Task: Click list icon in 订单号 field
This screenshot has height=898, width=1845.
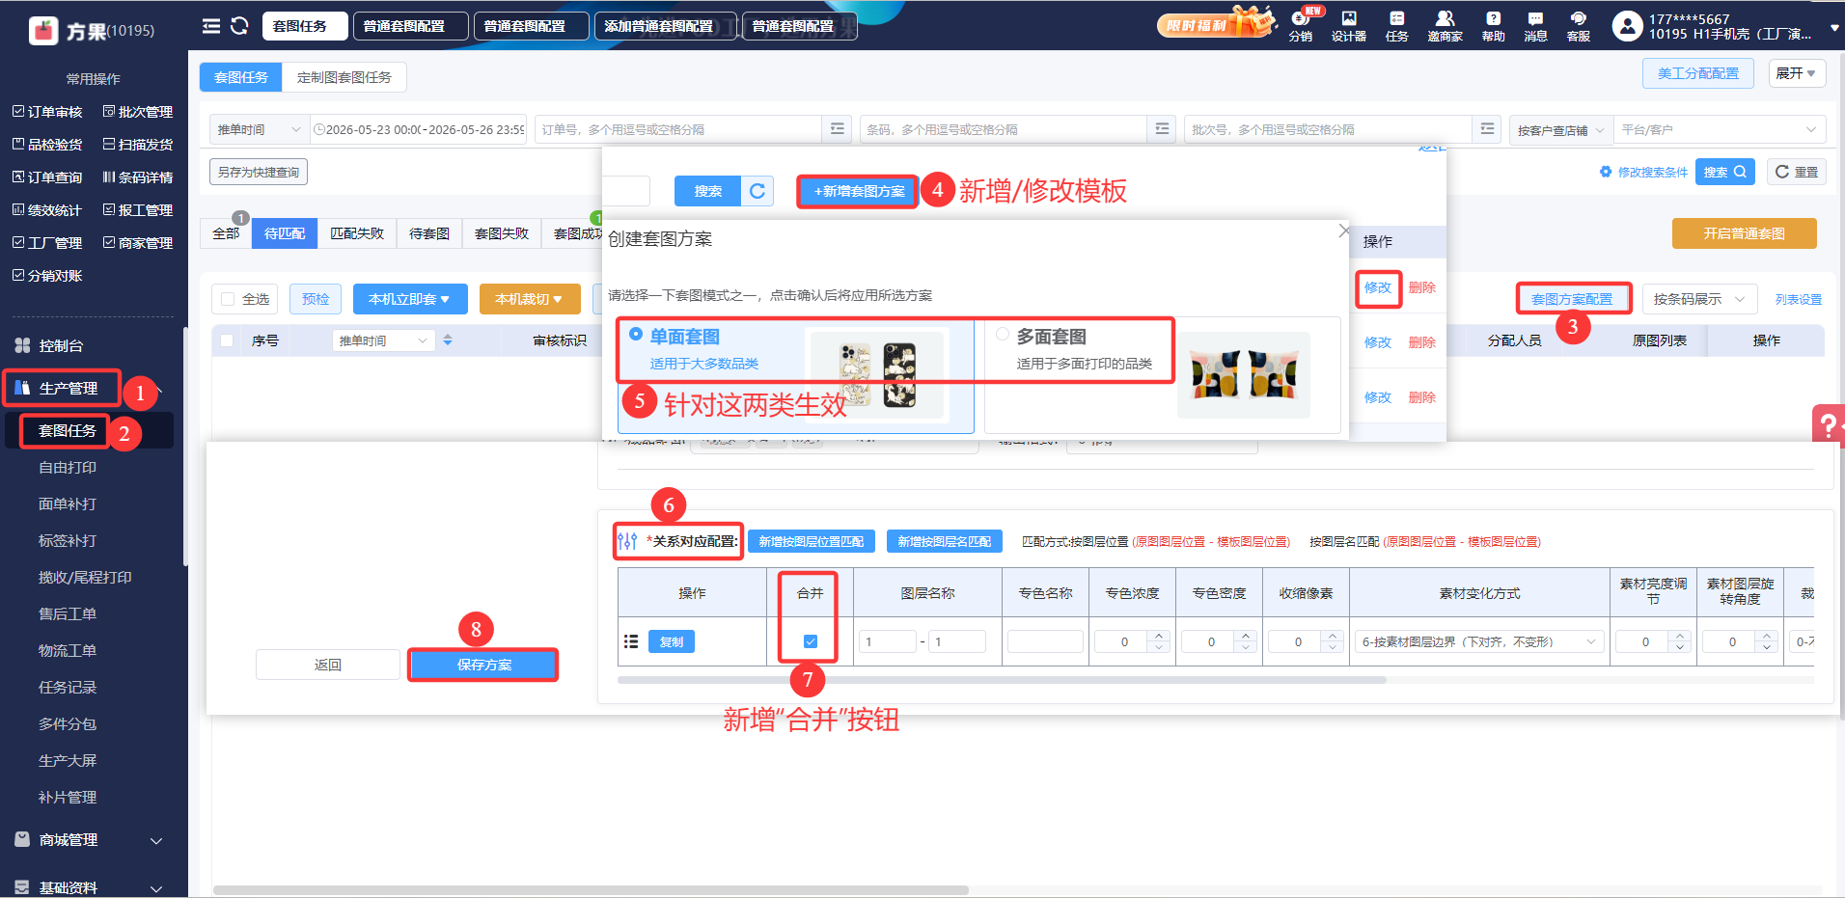Action: coord(837,129)
